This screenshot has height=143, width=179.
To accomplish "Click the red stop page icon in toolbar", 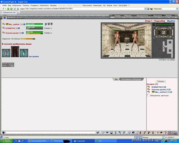I will coord(15,9).
